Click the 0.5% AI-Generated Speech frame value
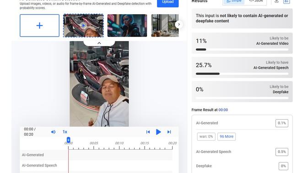The width and height of the screenshot is (308, 173). (281, 152)
